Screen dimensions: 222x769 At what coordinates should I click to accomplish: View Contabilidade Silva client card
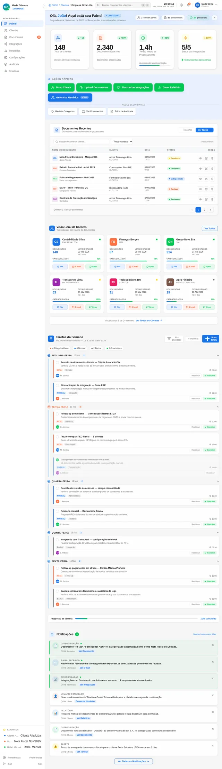[x=60, y=267]
